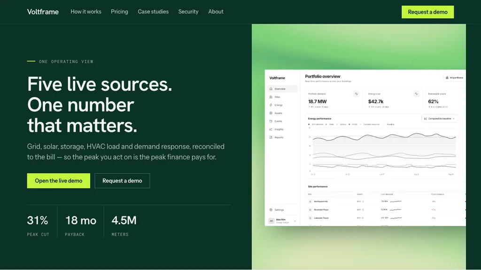Click the $42.7k energy cost value

(x=376, y=101)
